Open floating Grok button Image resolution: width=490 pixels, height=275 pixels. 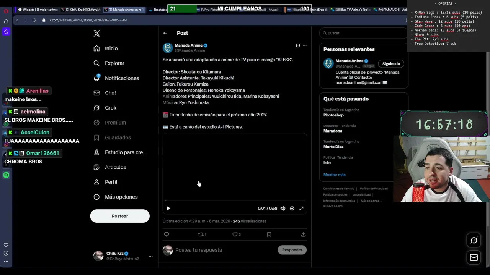click(x=474, y=240)
